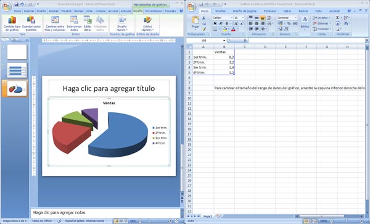Select cell containing 8,2 in Excel
Image resolution: width=370 pixels, height=224 pixels.
(x=224, y=57)
